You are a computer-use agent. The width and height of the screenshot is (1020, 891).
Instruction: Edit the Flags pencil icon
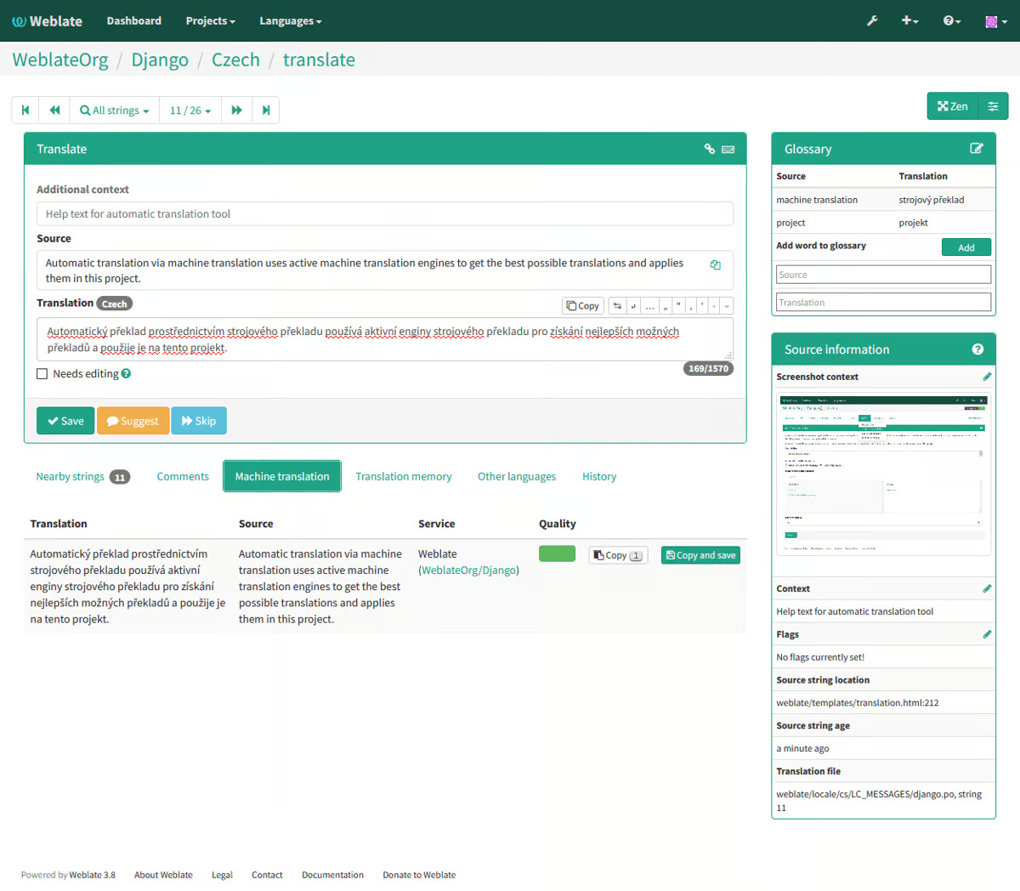point(987,634)
